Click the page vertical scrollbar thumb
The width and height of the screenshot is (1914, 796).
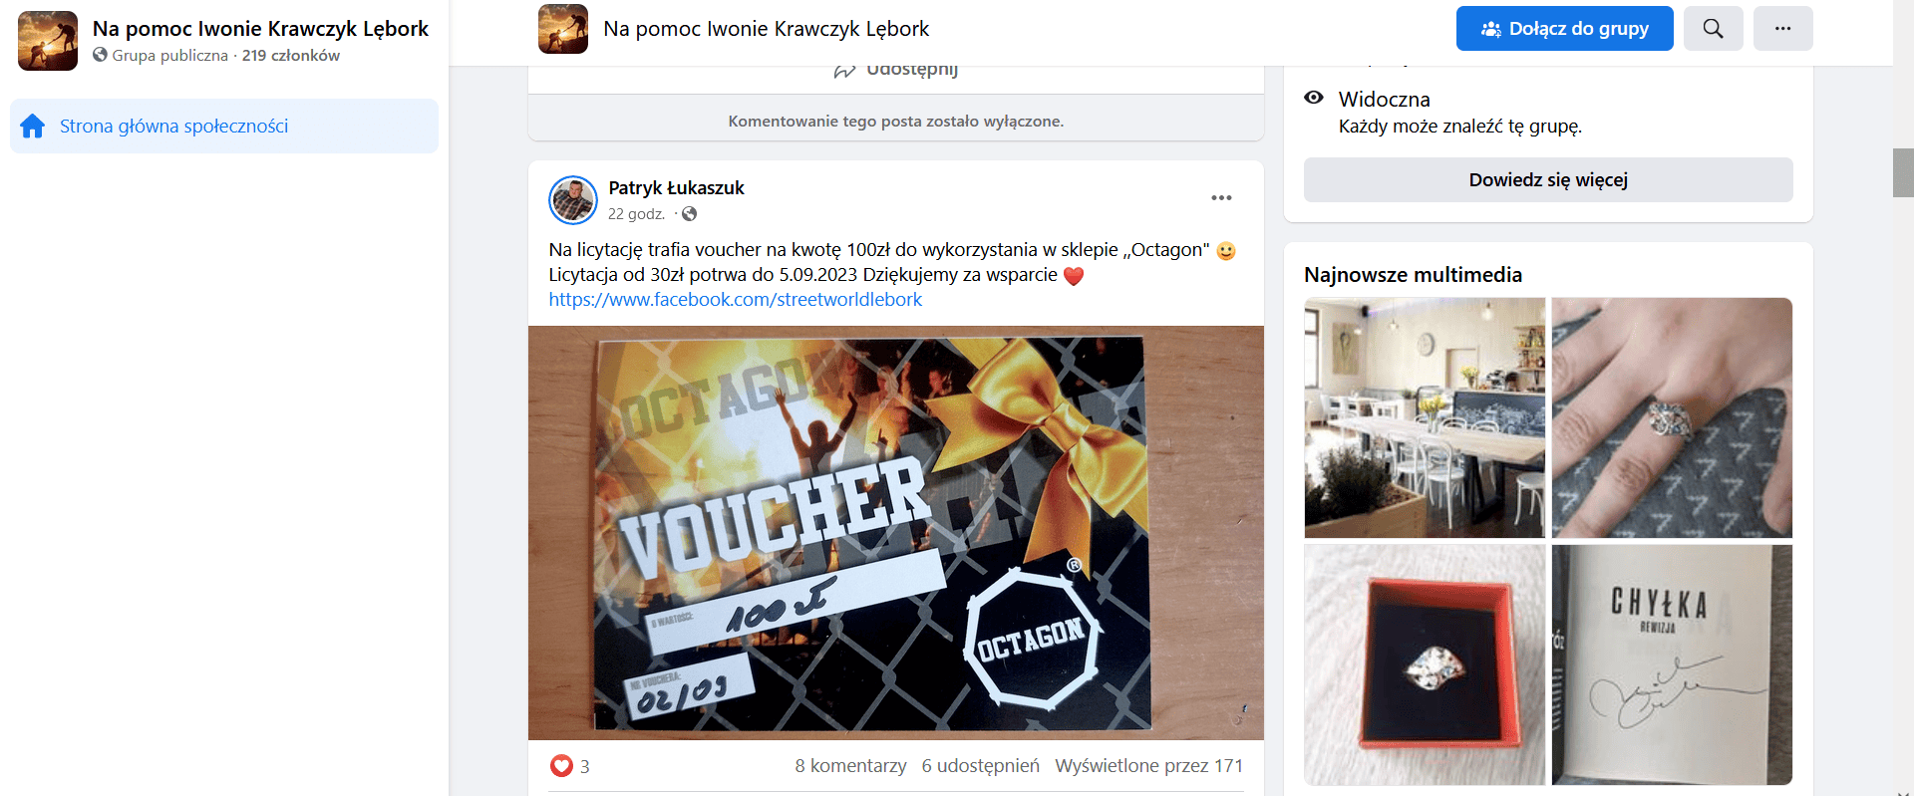click(1903, 172)
